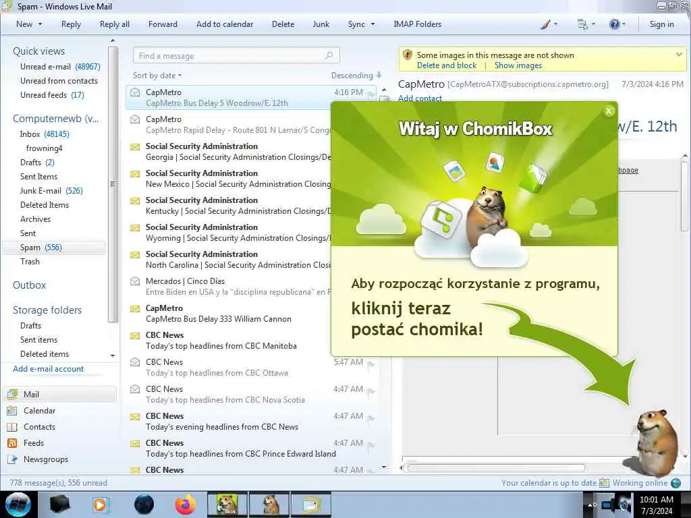Click Reply all in the toolbar
691x518 pixels.
[x=115, y=24]
